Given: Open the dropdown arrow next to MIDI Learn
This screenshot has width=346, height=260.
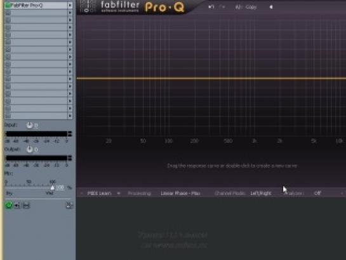Looking at the screenshot, I should (119, 193).
